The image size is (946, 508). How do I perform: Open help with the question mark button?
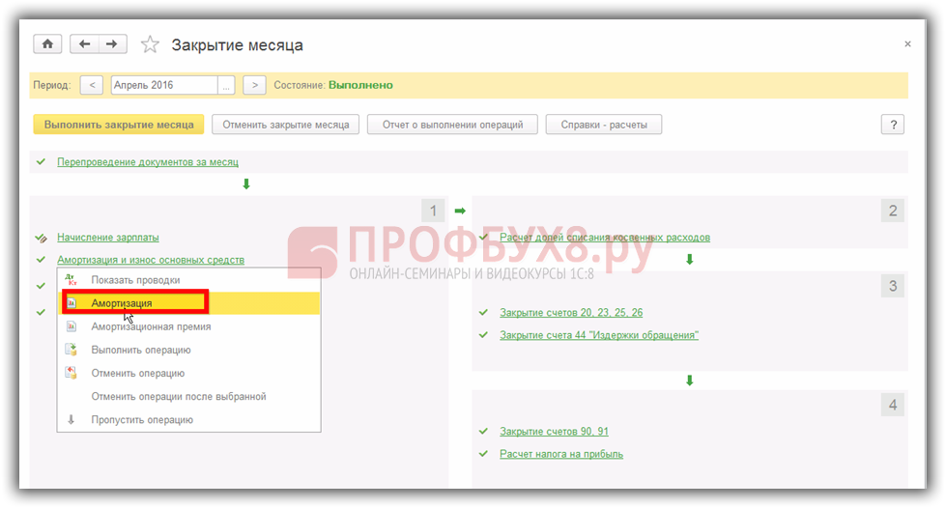[x=892, y=125]
